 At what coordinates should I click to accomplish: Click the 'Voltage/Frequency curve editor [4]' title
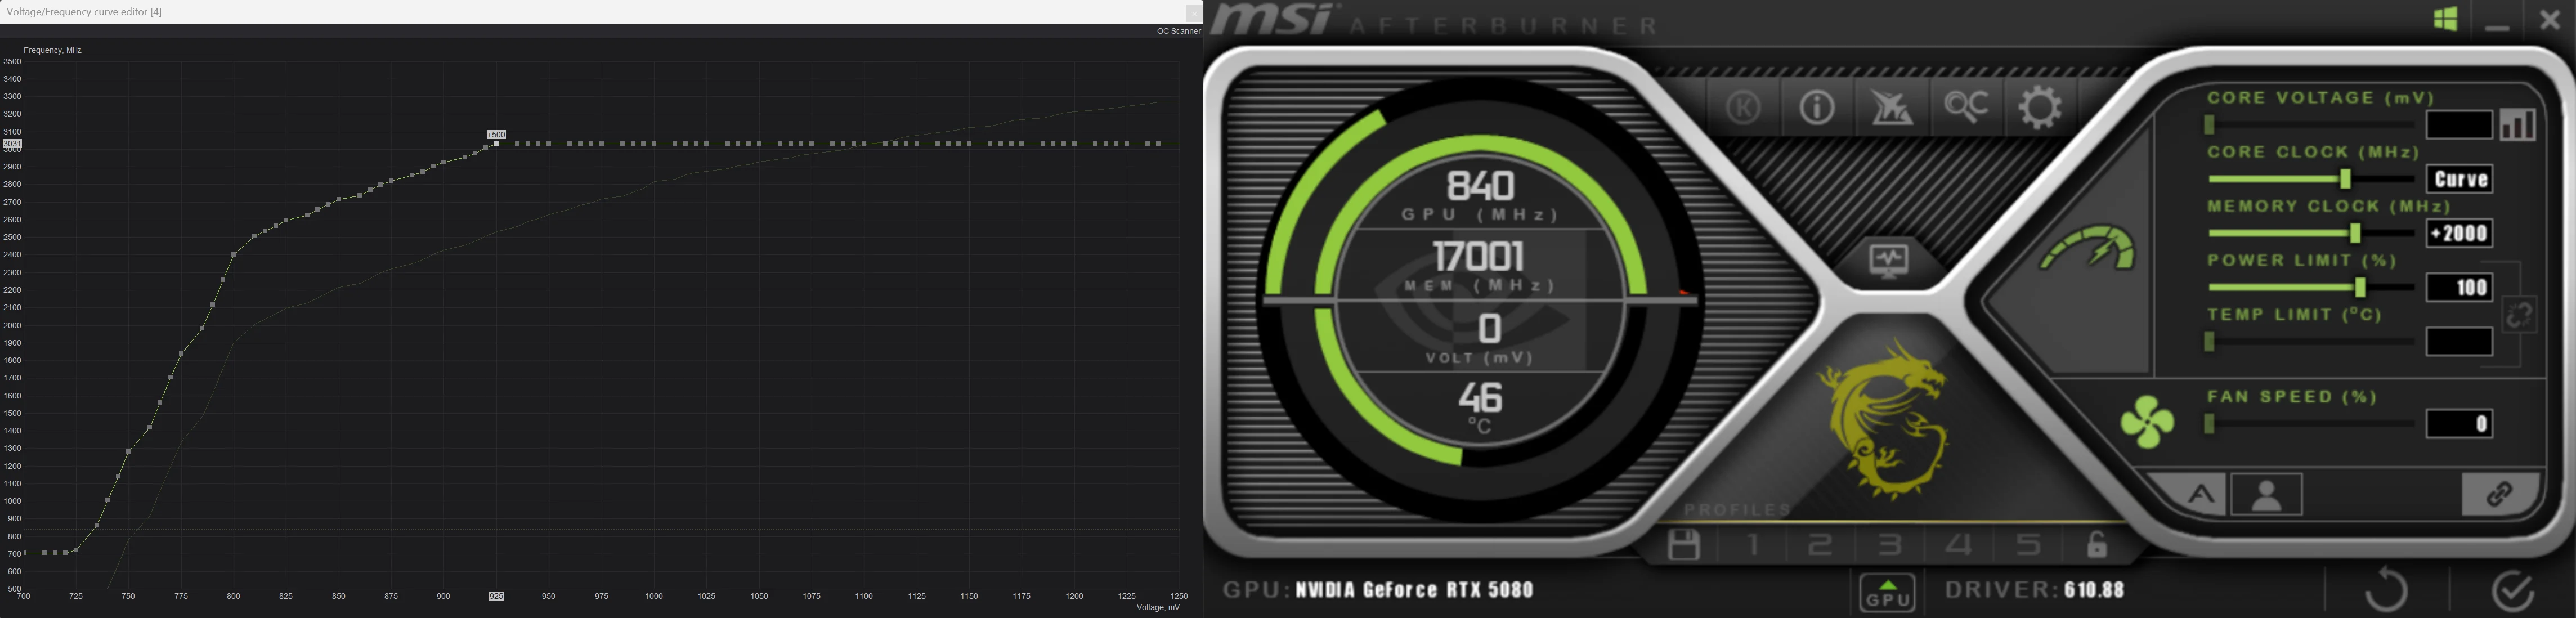pos(84,12)
